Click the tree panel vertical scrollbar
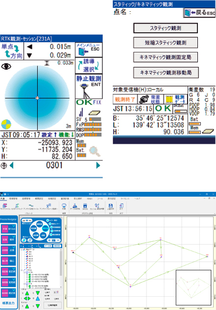Image resolution: width=216 pixels, height=310 pixels. point(61,268)
